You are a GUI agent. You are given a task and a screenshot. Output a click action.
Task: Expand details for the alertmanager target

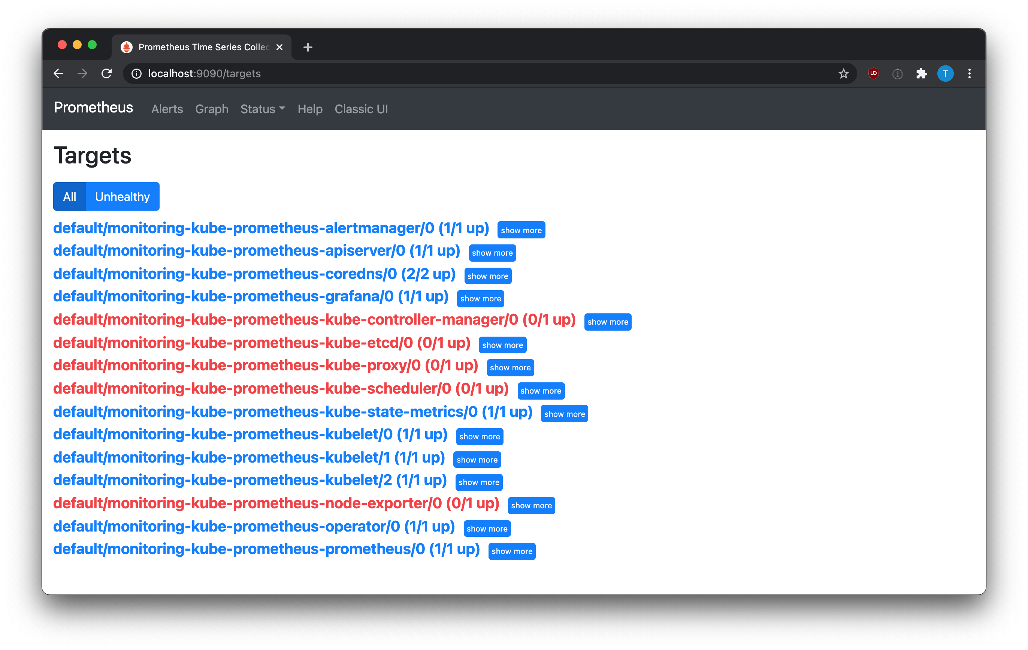(x=521, y=230)
